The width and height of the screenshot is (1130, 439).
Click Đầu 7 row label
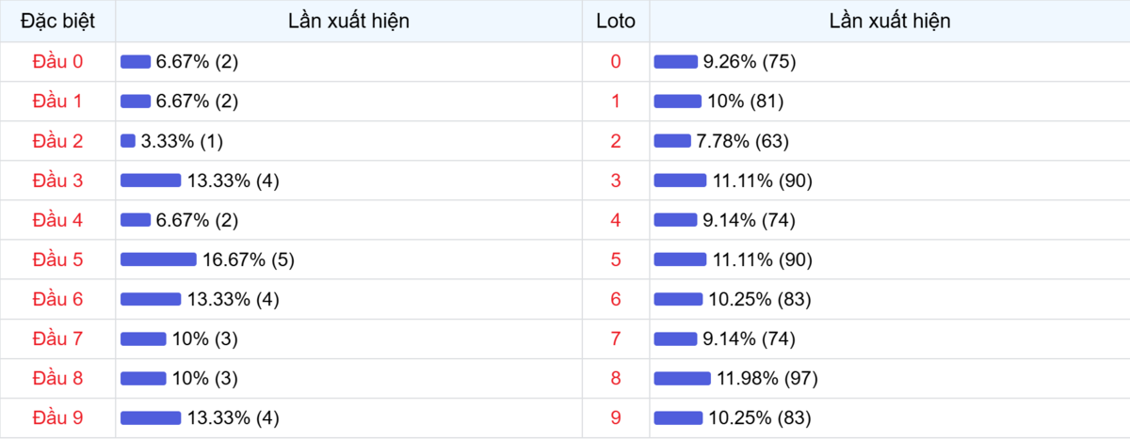[57, 338]
